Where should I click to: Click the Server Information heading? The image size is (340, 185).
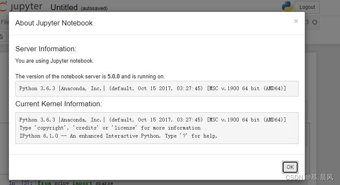pos(46,49)
